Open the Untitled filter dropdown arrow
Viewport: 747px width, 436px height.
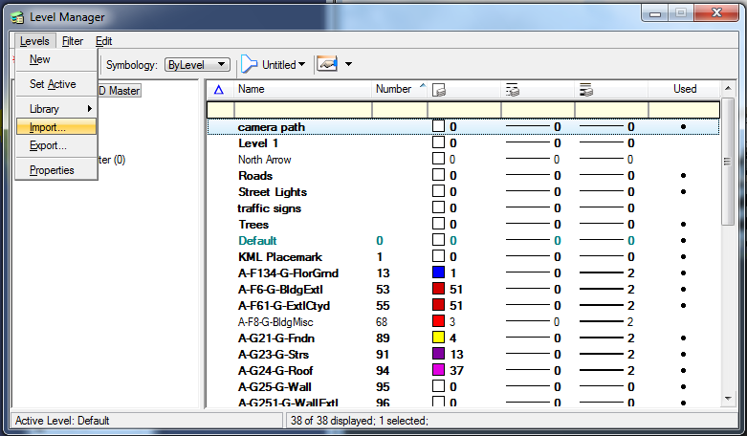[x=301, y=64]
